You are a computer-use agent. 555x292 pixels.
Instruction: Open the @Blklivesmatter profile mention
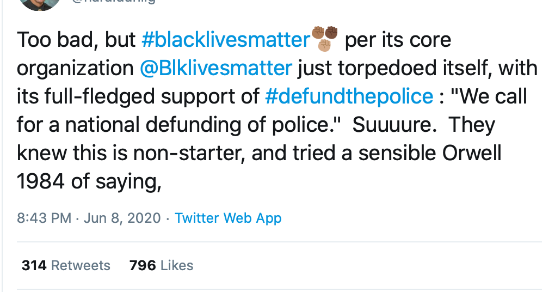[215, 69]
